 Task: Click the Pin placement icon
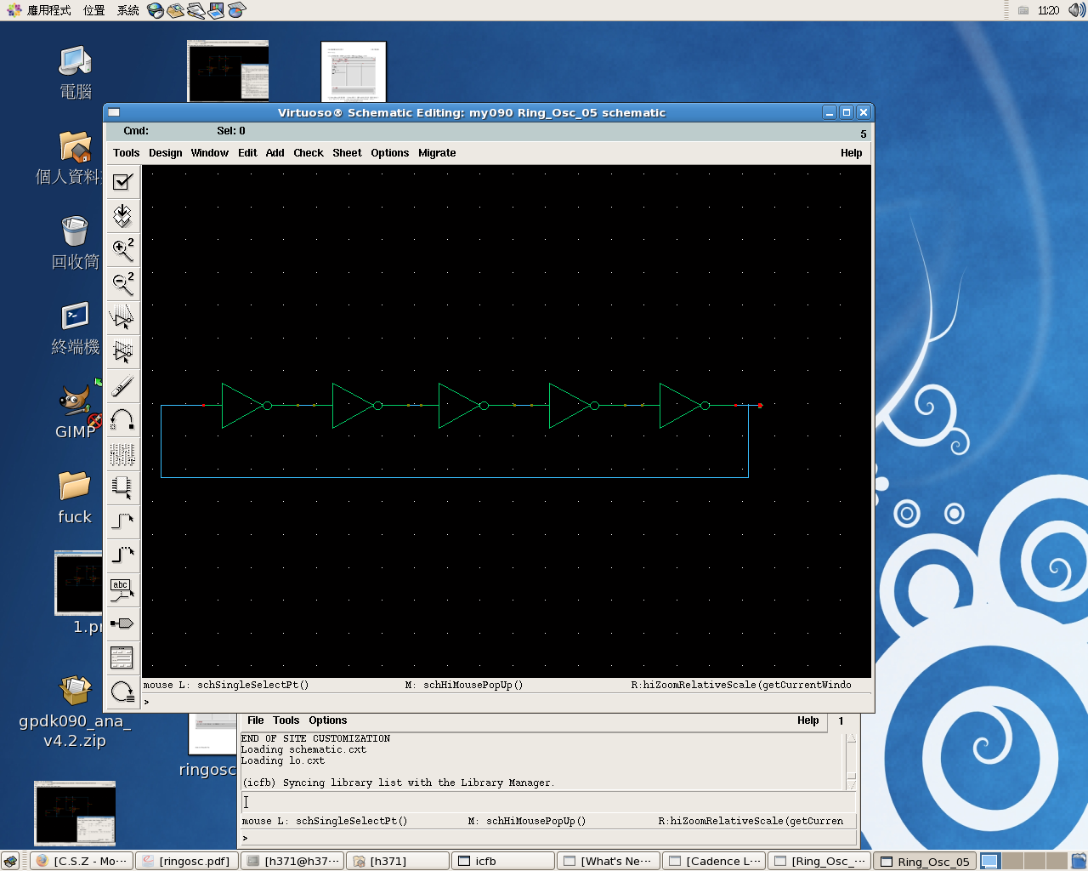[x=122, y=623]
